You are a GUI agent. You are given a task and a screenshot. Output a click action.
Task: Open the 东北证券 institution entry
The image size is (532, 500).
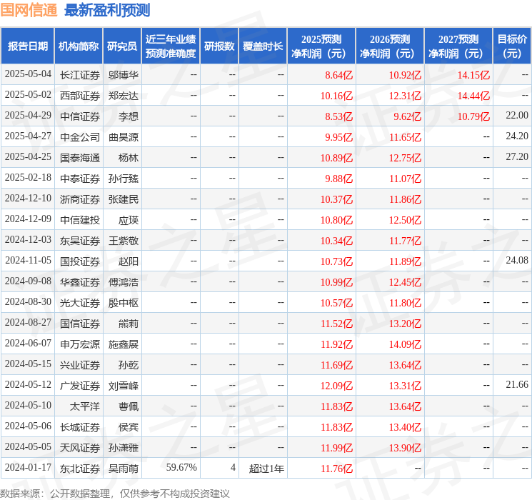80,469
